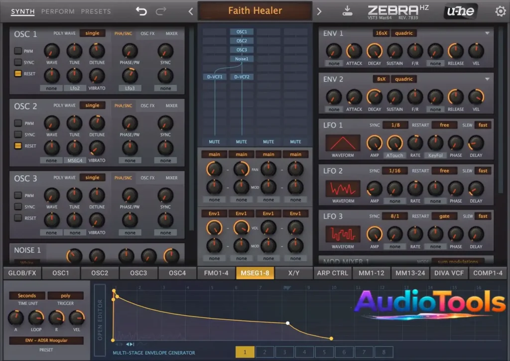Click the ENV 2 RELEASE knob
The image size is (510, 361).
tap(456, 97)
